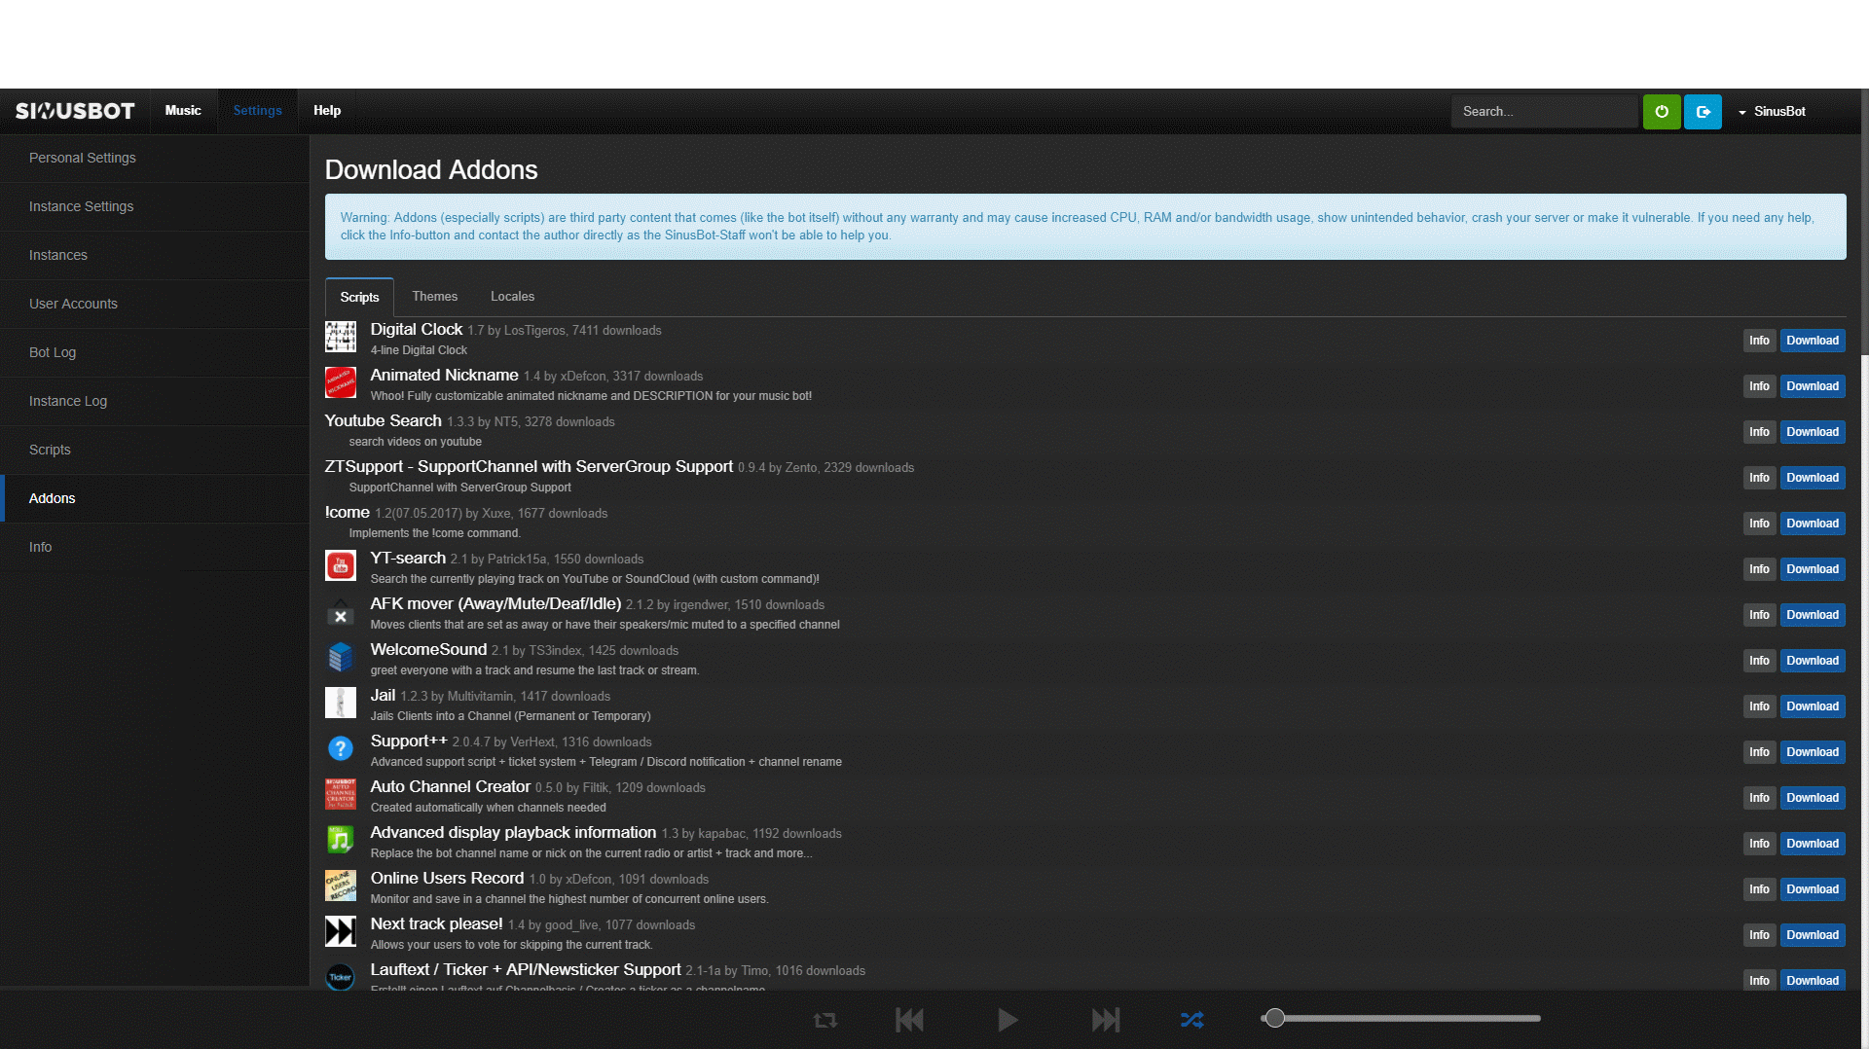1869x1049 pixels.
Task: Click the blue logout icon
Action: 1703,112
